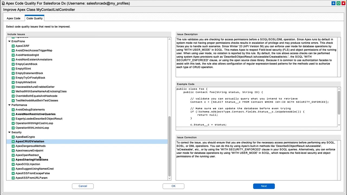Viewport: 347px width, 195px height.
Task: Click the red close window icon
Action: 343,3
